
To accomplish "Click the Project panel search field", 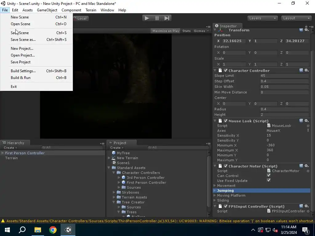I will [178, 147].
